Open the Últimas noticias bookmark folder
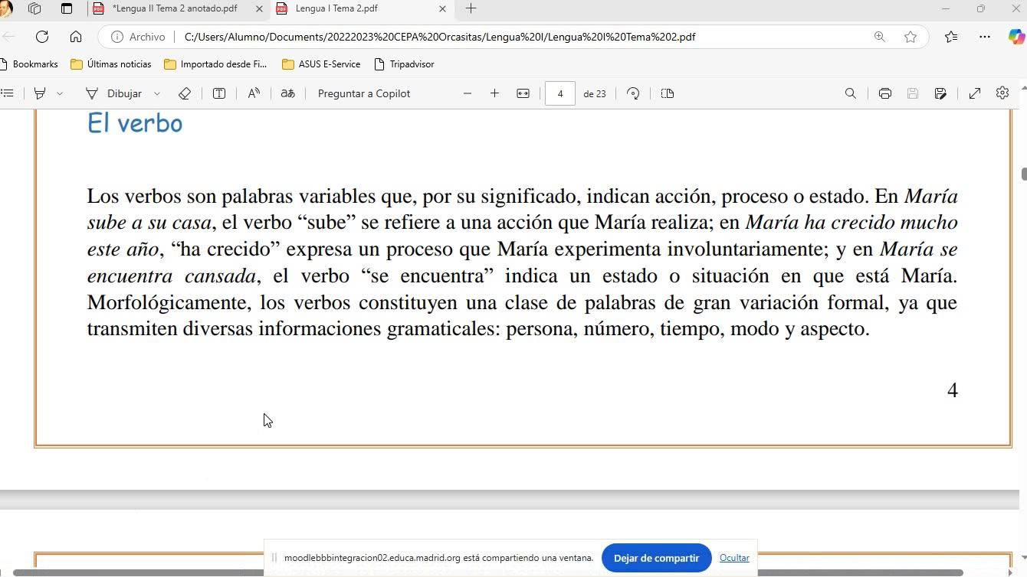 111,64
